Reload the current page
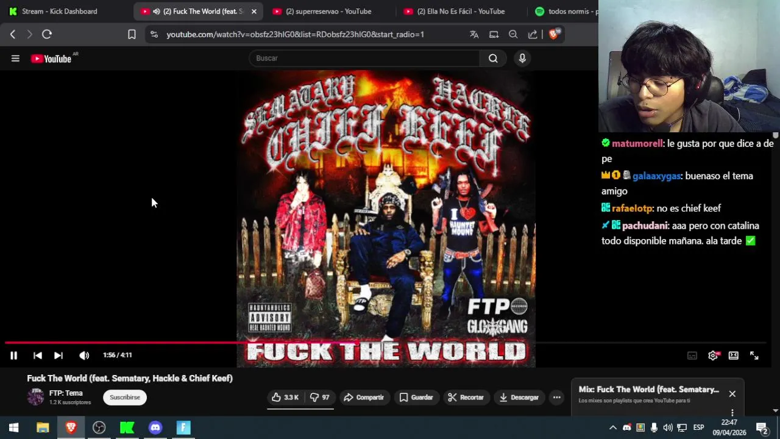 (x=47, y=35)
